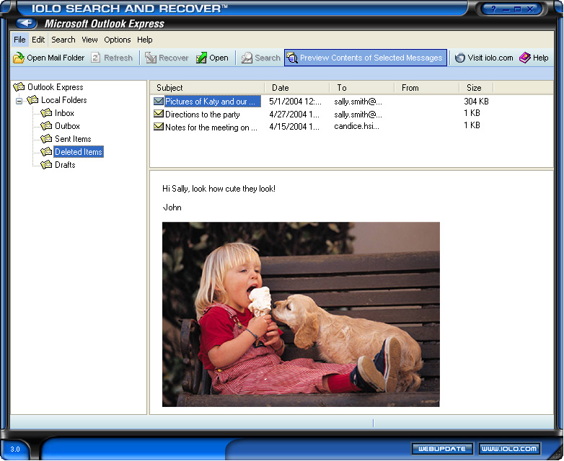Click the Outlook Express root folder icon

coord(19,87)
